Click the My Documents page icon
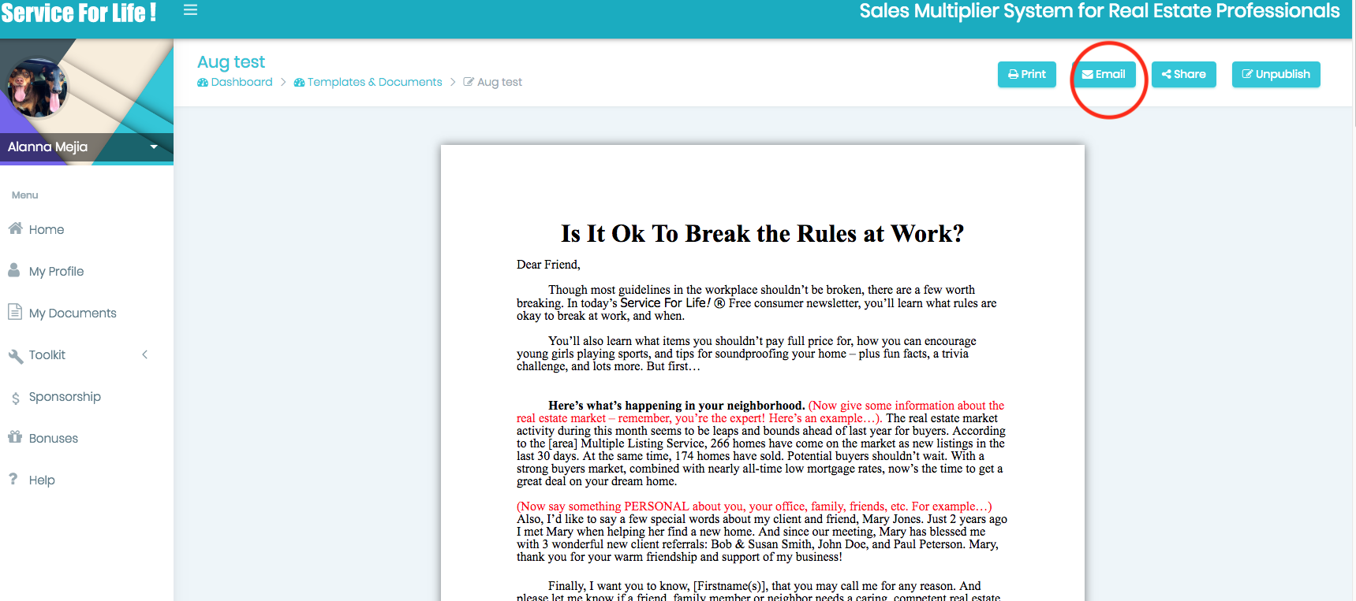The image size is (1356, 601). point(14,312)
